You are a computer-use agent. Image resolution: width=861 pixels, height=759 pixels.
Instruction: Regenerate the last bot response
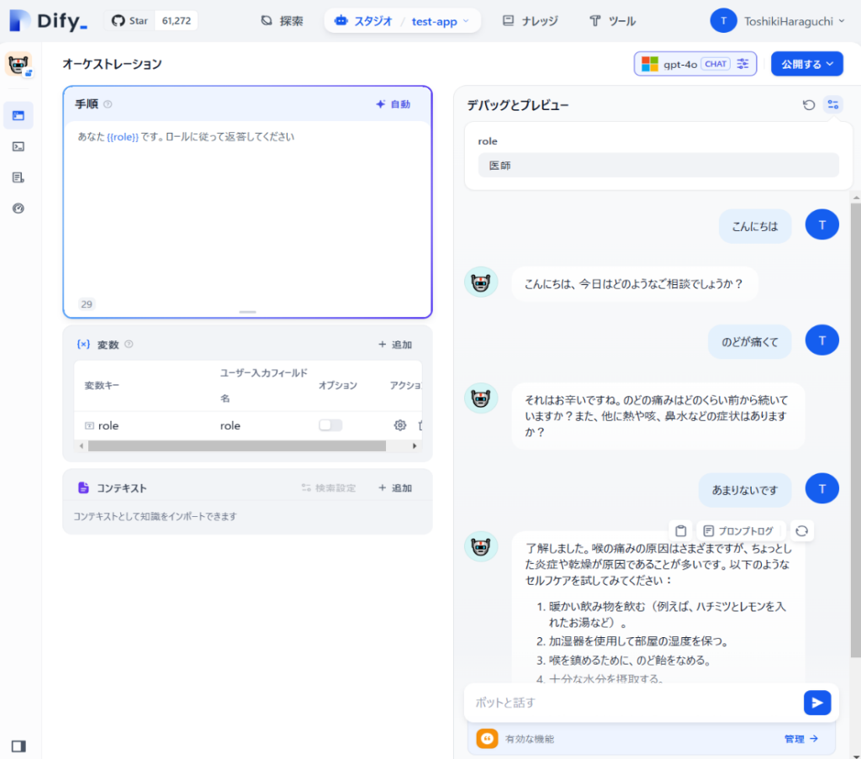(801, 530)
